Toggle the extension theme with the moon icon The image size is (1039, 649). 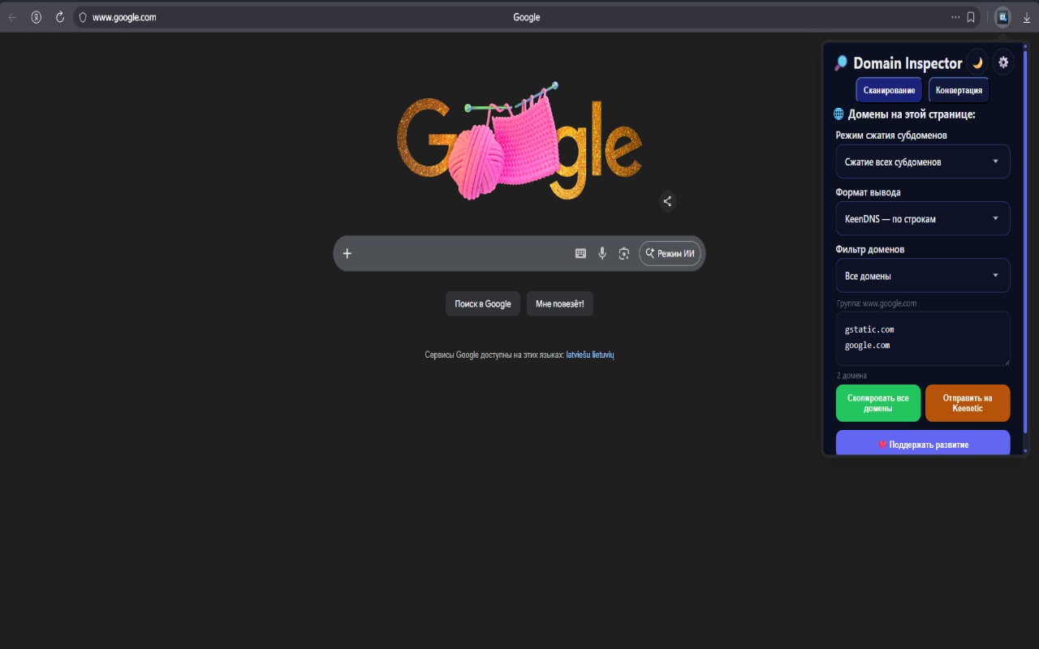point(977,62)
